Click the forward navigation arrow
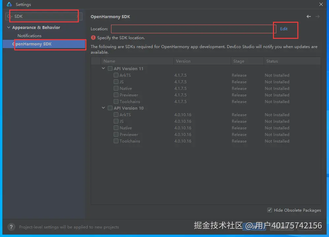 coord(317,16)
